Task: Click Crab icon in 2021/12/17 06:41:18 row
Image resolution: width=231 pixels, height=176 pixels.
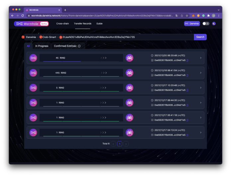Action: 129,117
